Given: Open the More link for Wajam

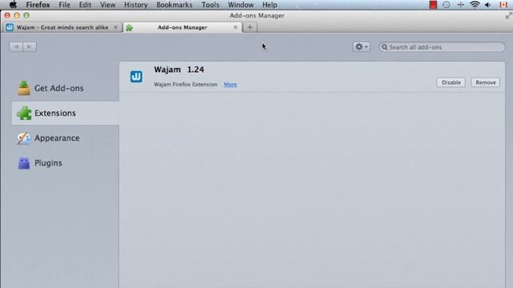Looking at the screenshot, I should [230, 85].
